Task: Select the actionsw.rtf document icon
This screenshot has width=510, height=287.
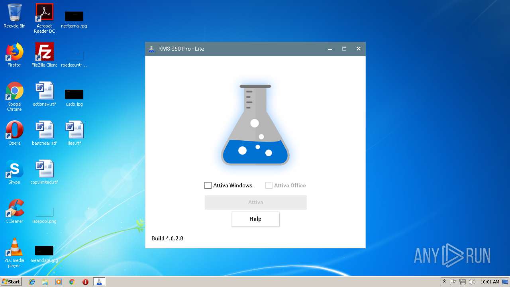Action: pos(44,94)
